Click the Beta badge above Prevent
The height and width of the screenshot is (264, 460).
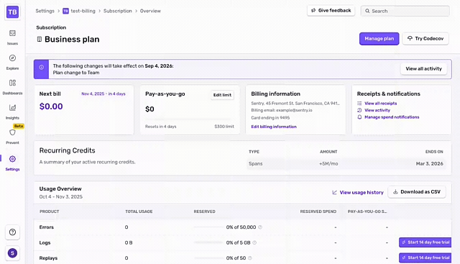coord(19,126)
